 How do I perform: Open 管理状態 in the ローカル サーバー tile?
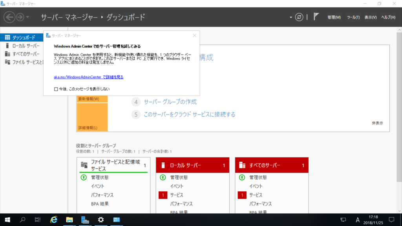tap(179, 177)
